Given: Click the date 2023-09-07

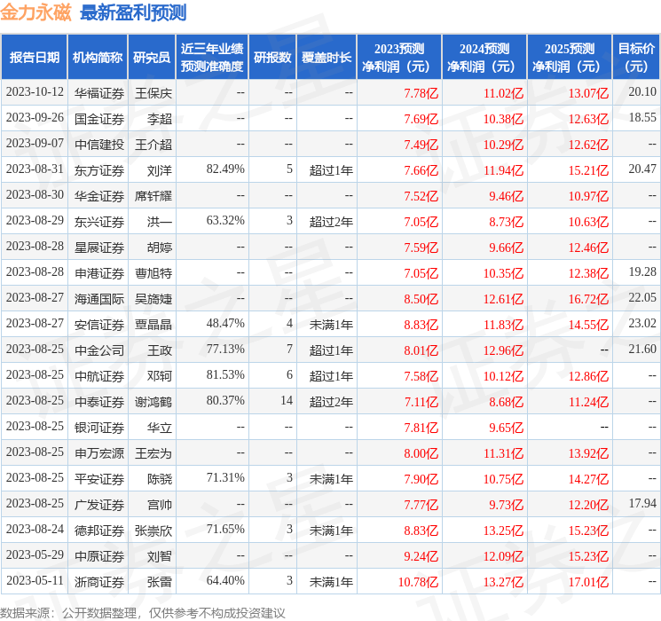Looking at the screenshot, I should tap(35, 144).
